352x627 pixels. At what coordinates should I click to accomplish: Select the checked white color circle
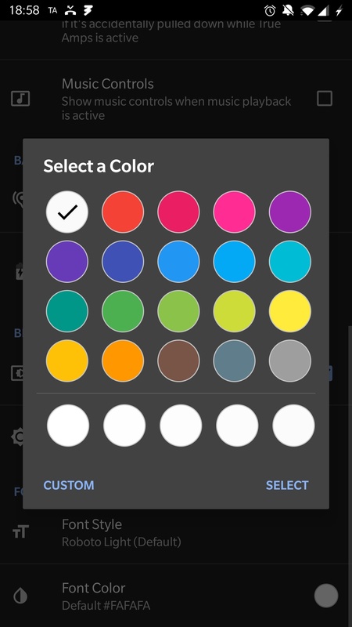67,212
